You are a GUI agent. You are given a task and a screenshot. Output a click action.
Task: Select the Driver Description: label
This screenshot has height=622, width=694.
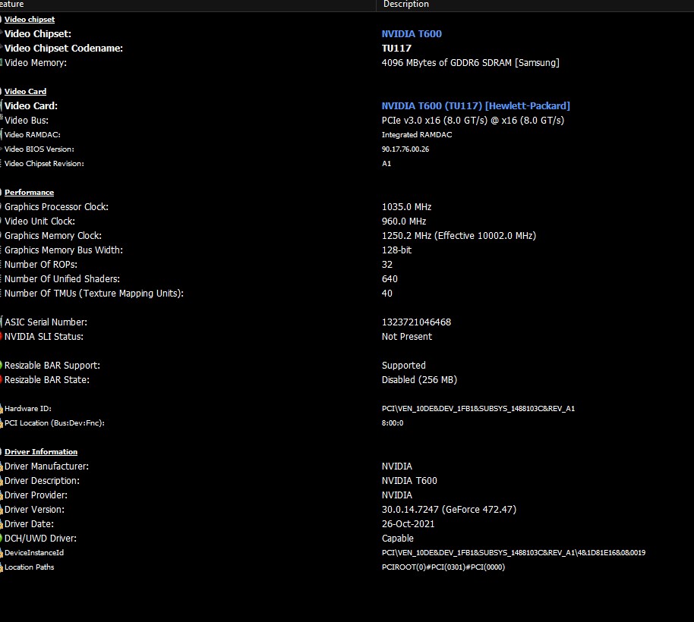tap(42, 481)
